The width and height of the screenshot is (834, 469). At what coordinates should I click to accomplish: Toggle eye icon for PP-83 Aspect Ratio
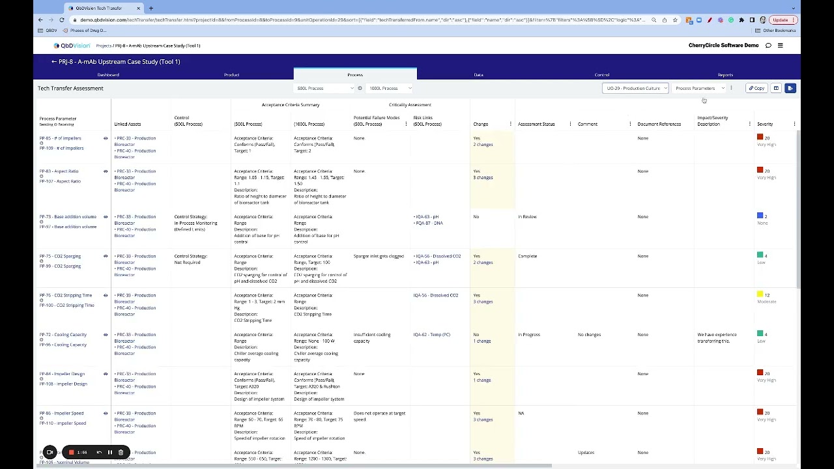pos(106,171)
